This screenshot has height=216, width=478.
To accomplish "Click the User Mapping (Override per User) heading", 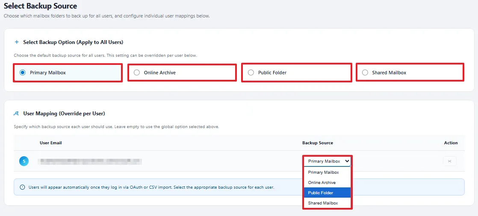I will tap(64, 114).
